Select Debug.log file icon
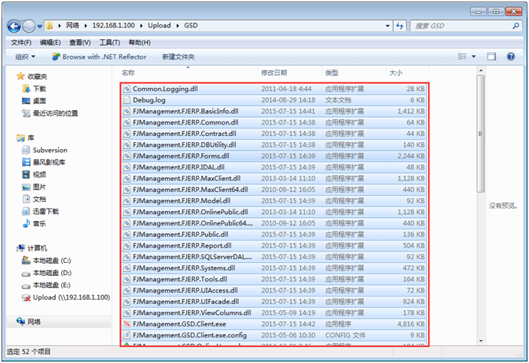Screen dimensions: 529x363 pyautogui.click(x=127, y=100)
